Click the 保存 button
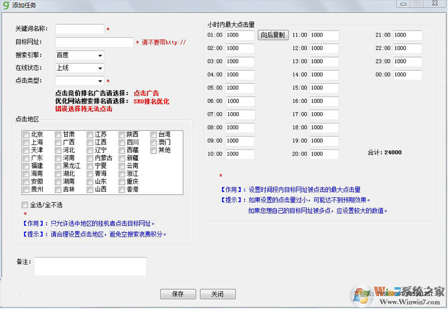 tap(178, 294)
